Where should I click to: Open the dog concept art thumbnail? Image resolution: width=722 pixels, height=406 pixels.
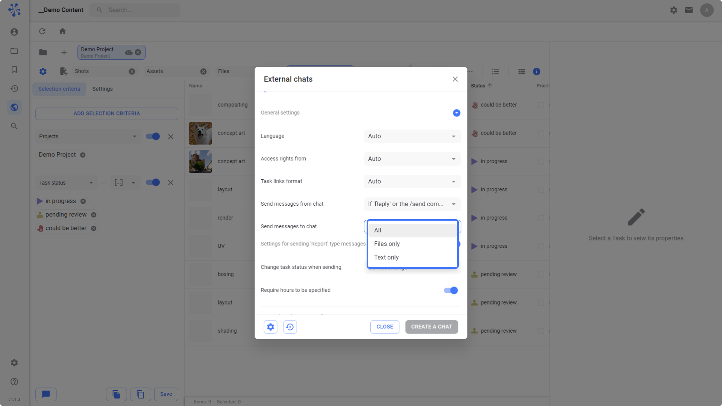[200, 133]
